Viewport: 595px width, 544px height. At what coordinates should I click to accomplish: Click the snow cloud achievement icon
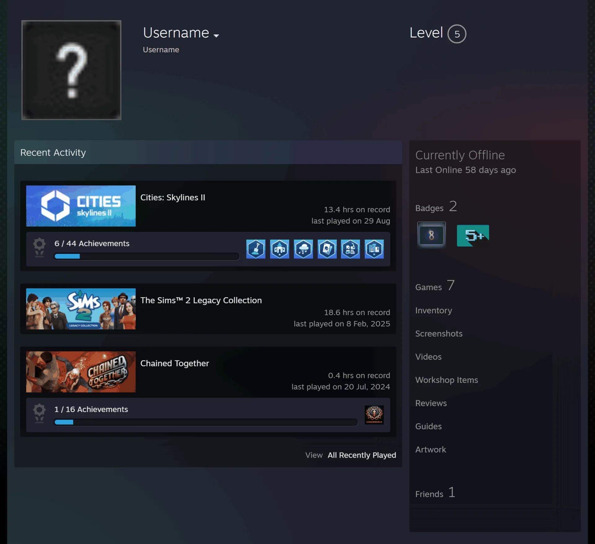(303, 249)
